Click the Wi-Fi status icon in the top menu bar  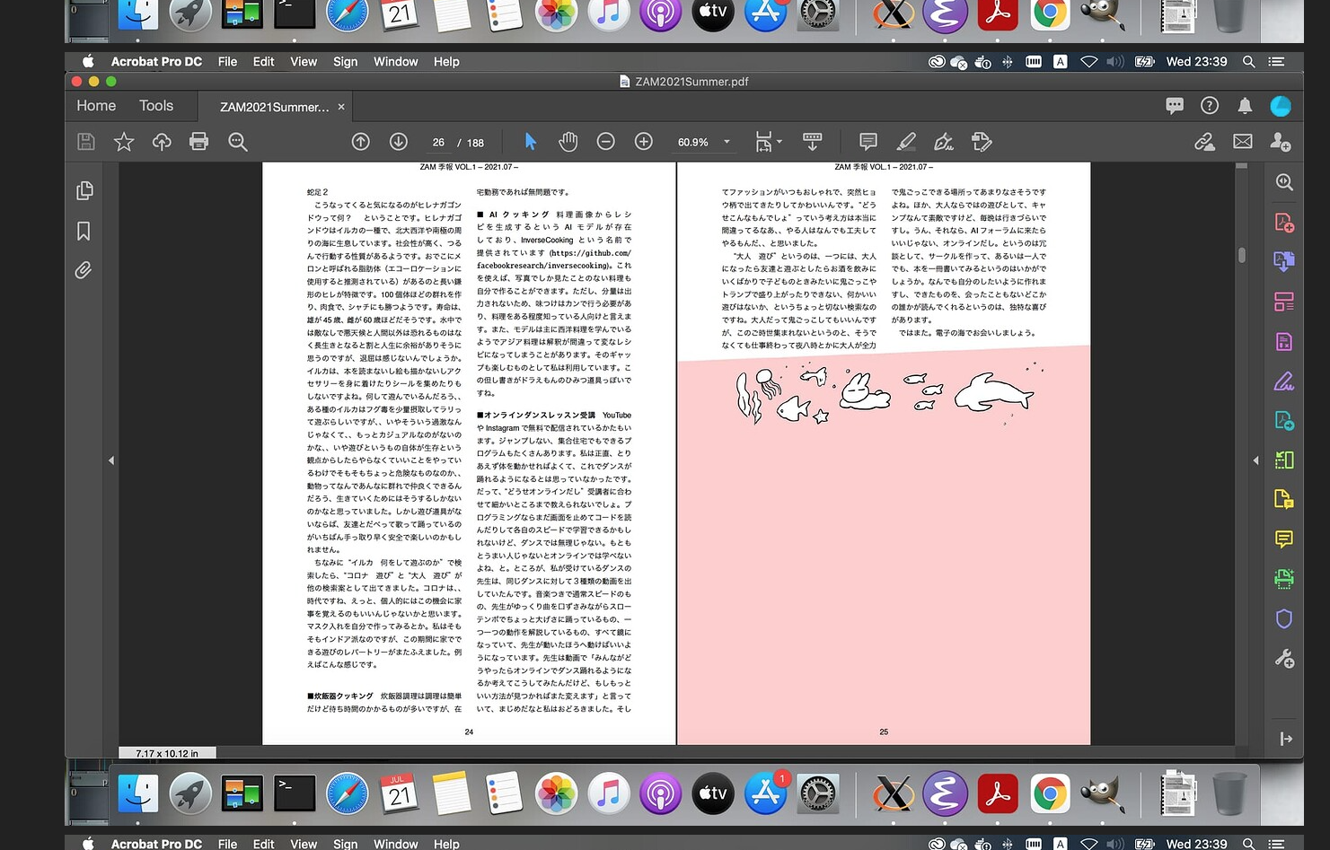coord(1088,62)
